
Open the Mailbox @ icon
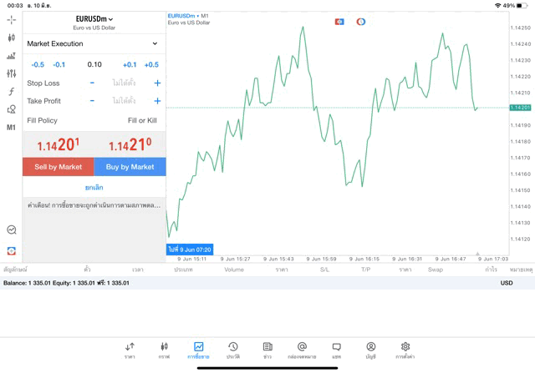[x=302, y=350]
